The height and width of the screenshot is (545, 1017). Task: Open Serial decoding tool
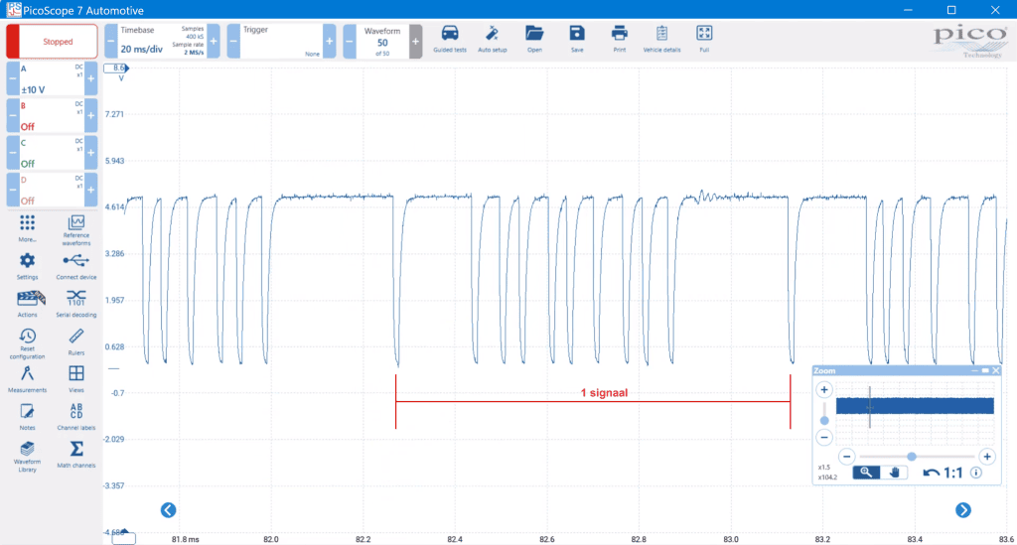pyautogui.click(x=75, y=302)
